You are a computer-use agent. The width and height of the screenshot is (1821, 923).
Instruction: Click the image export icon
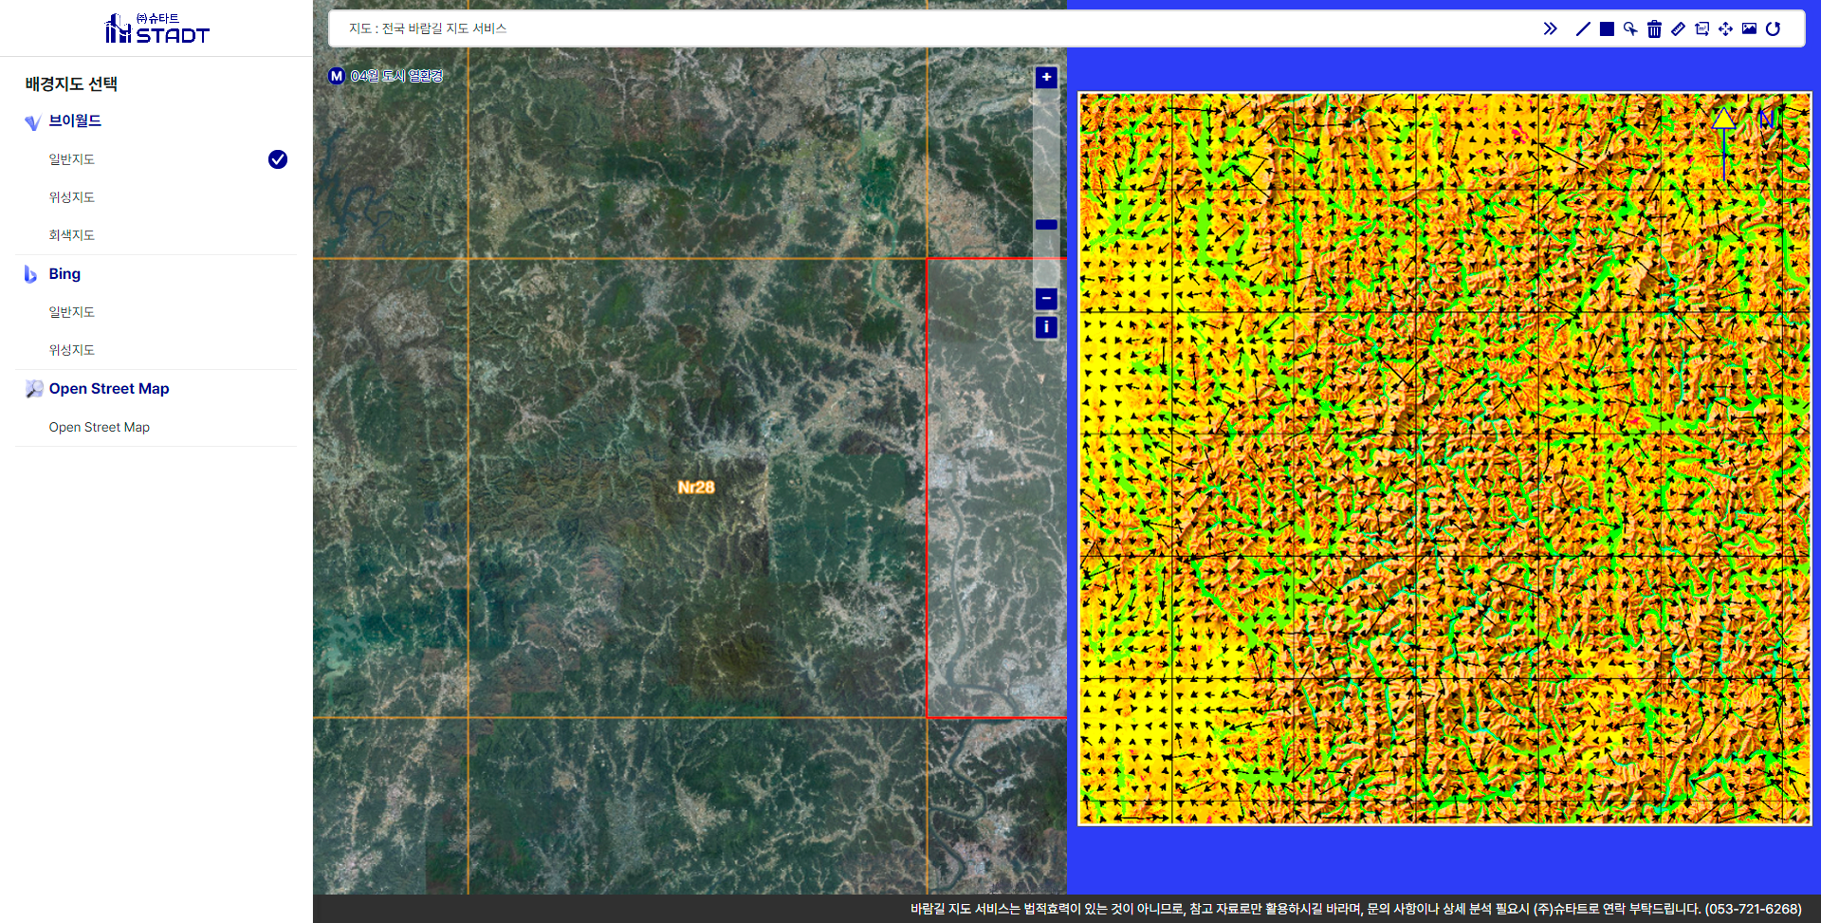pyautogui.click(x=1749, y=28)
